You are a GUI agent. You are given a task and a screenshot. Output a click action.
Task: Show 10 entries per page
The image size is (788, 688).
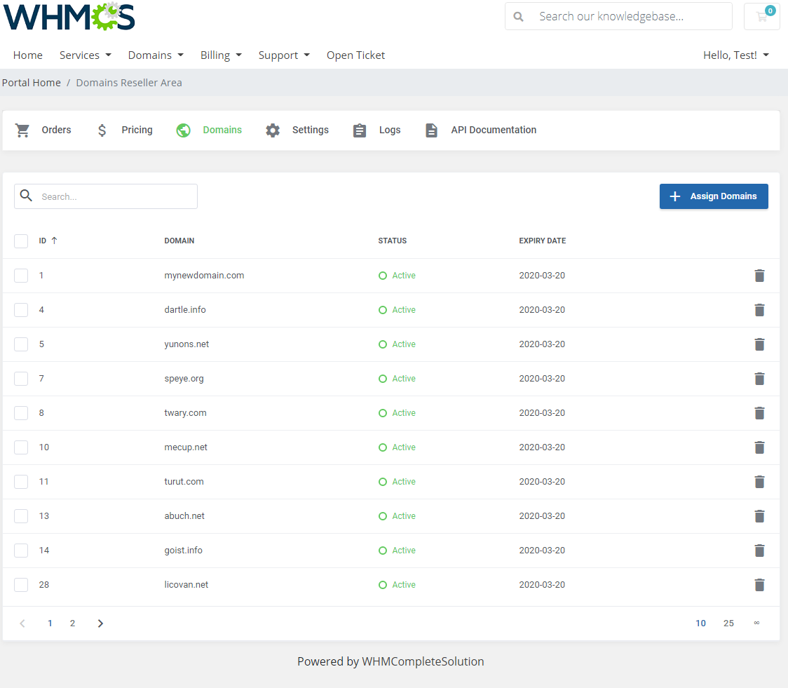700,623
